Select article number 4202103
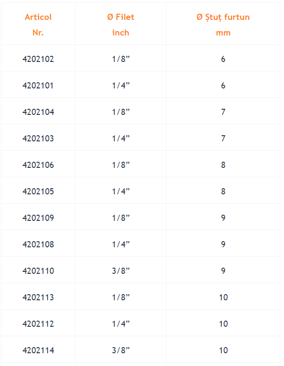Image resolution: width=284 pixels, height=366 pixels. coord(38,139)
